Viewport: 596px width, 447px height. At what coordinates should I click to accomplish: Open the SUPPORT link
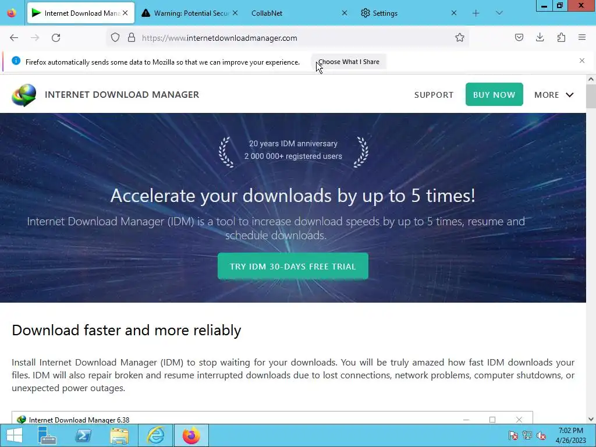coord(434,95)
